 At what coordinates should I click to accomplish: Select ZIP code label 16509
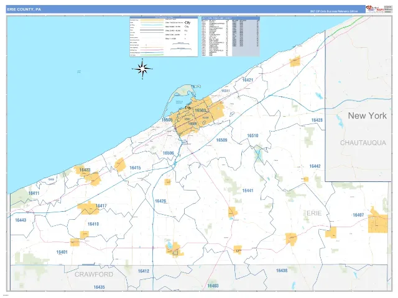[221, 140]
